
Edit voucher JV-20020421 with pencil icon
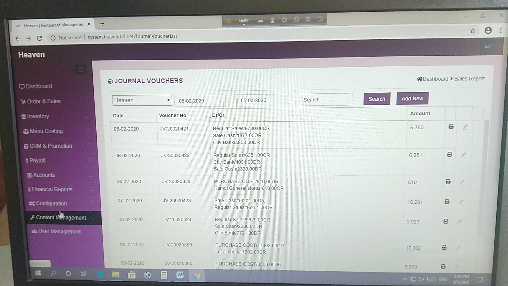coord(465,127)
